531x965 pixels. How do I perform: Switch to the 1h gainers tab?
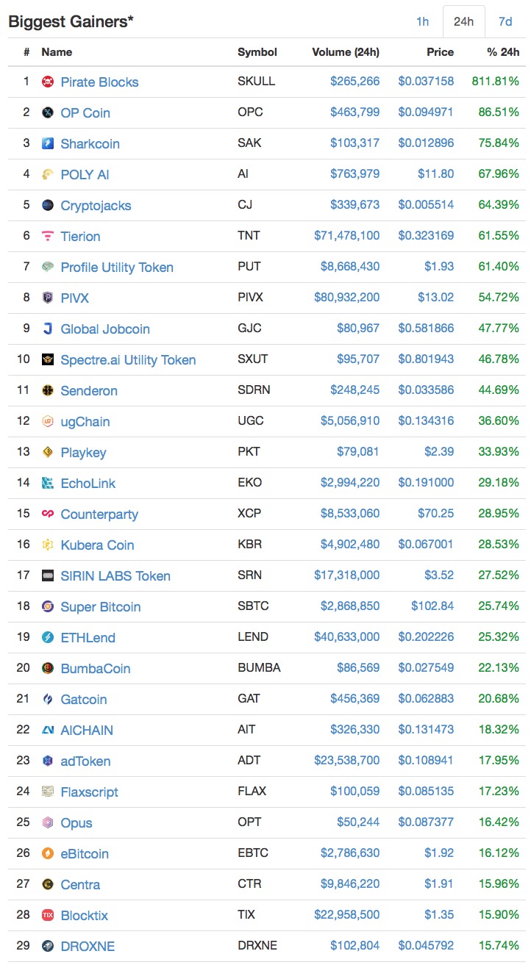click(x=422, y=21)
